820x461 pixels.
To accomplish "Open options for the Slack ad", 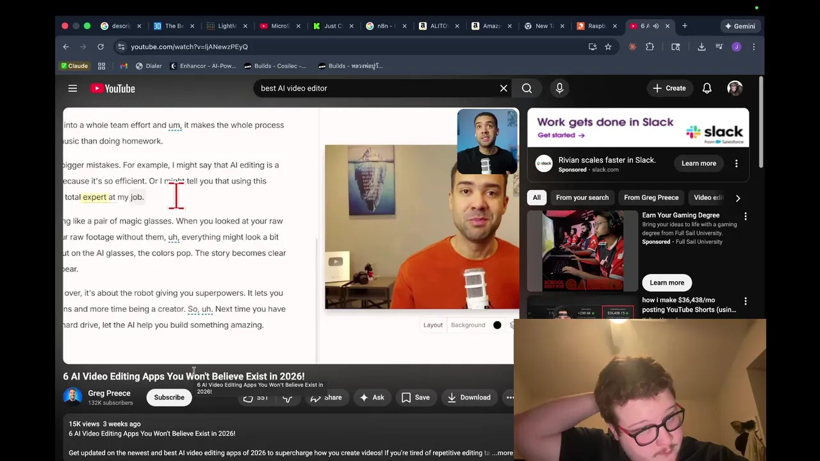I will 736,163.
